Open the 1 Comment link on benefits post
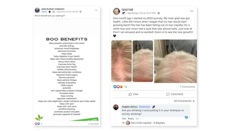 point(93,124)
